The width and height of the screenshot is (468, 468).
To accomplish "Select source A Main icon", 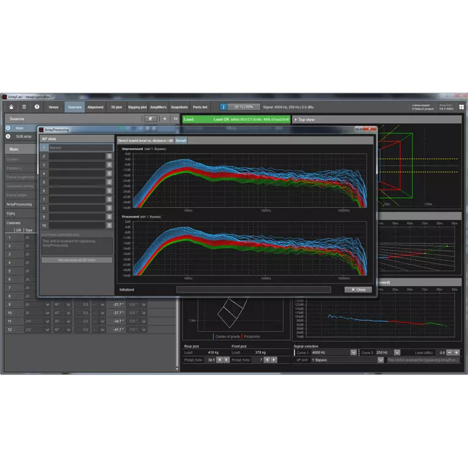I will pos(8,128).
